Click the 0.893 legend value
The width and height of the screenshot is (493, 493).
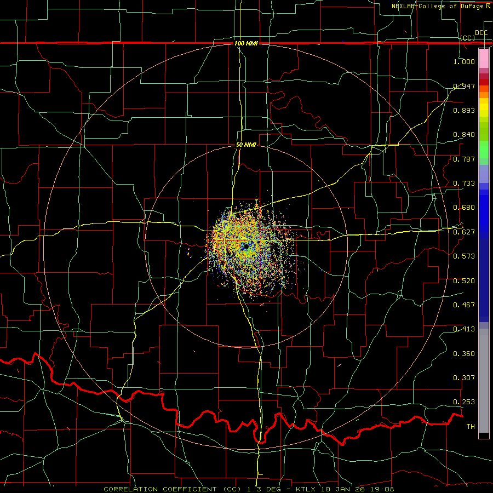point(464,110)
